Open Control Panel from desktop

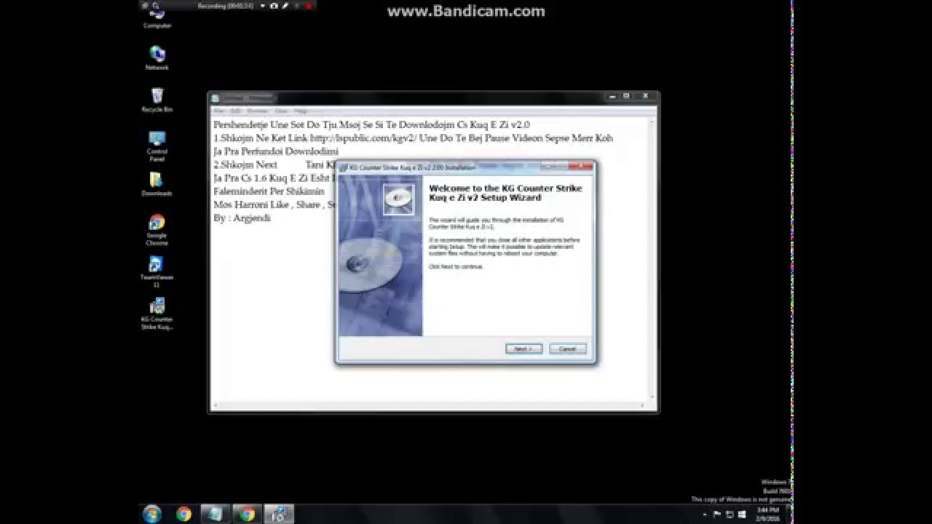point(157,146)
